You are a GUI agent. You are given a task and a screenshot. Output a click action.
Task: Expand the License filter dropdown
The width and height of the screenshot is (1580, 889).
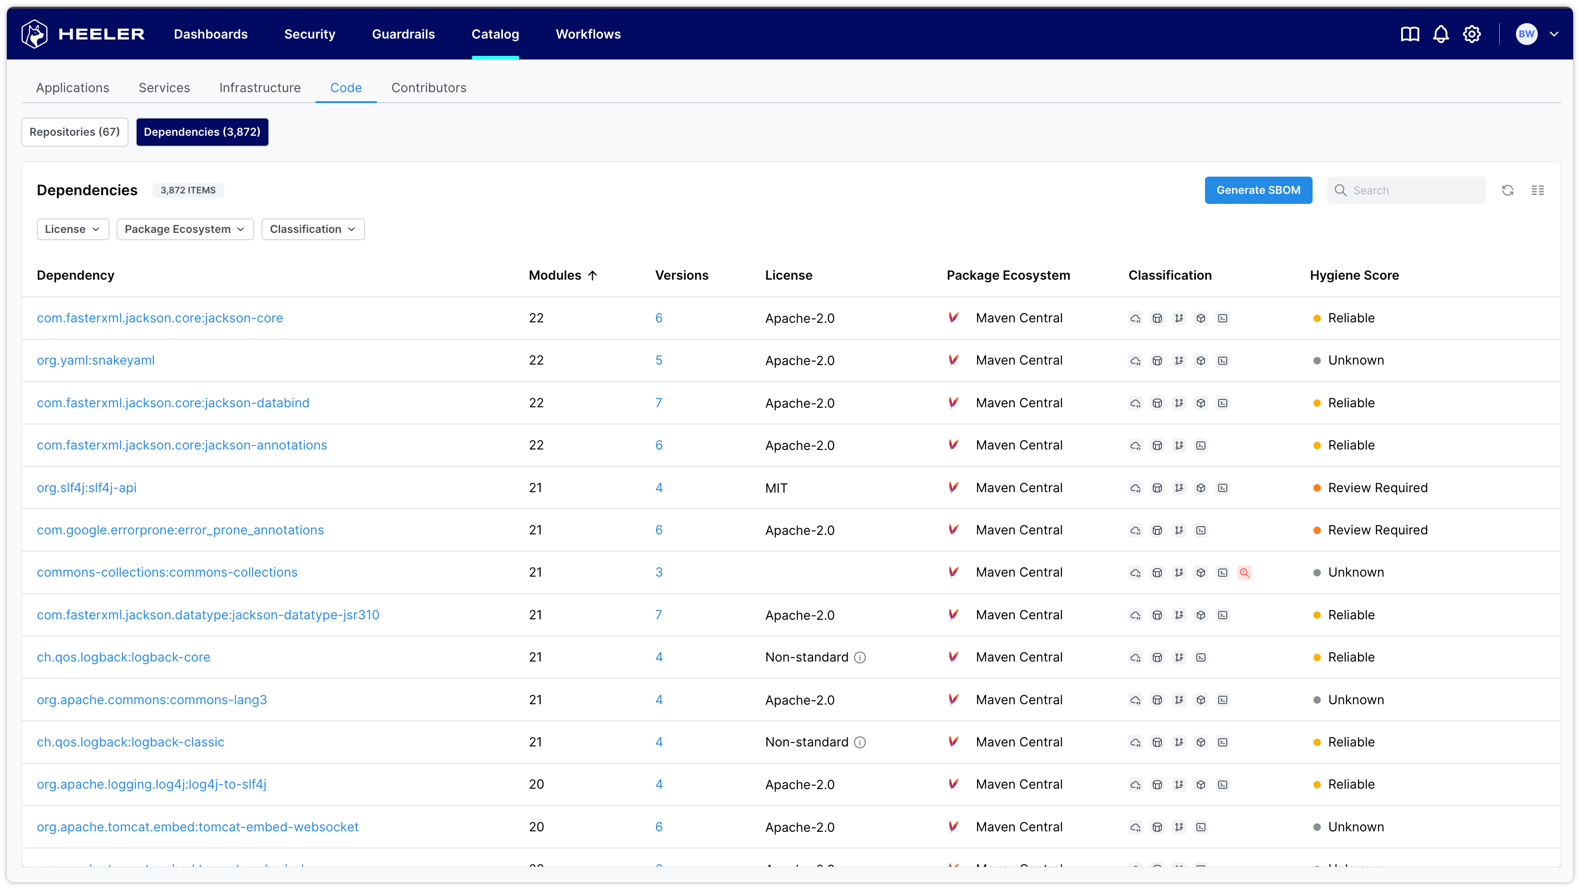point(72,229)
